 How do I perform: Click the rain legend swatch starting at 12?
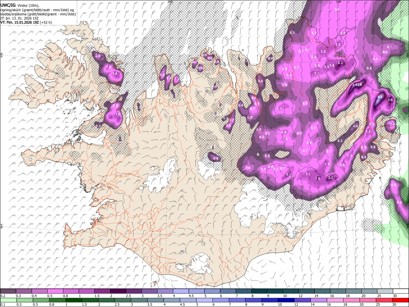pyautogui.click(x=302, y=300)
